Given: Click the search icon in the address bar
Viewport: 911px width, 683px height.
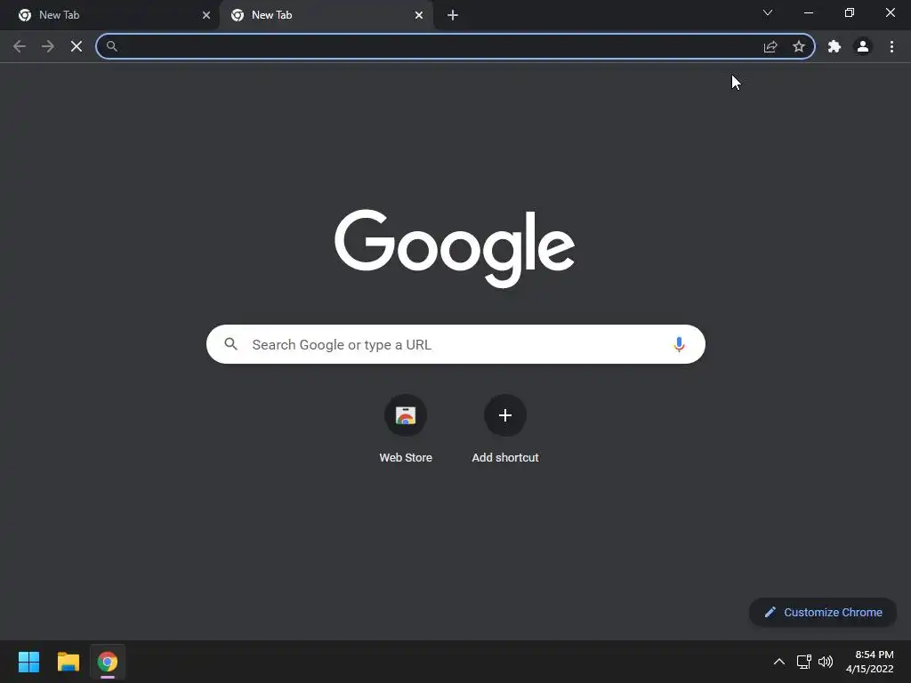Looking at the screenshot, I should 111,46.
